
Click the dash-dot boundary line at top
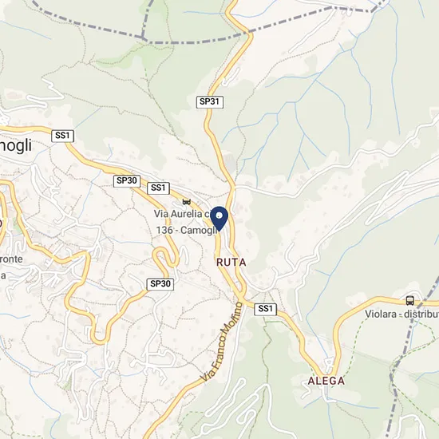196,42
